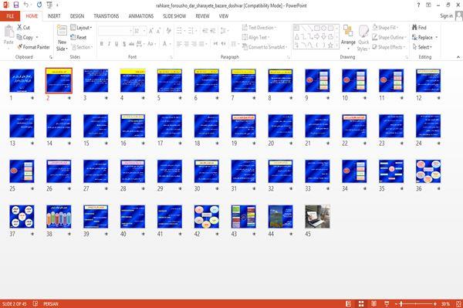Click the New Slide button icon
This screenshot has height=308, width=463.
coord(62,31)
